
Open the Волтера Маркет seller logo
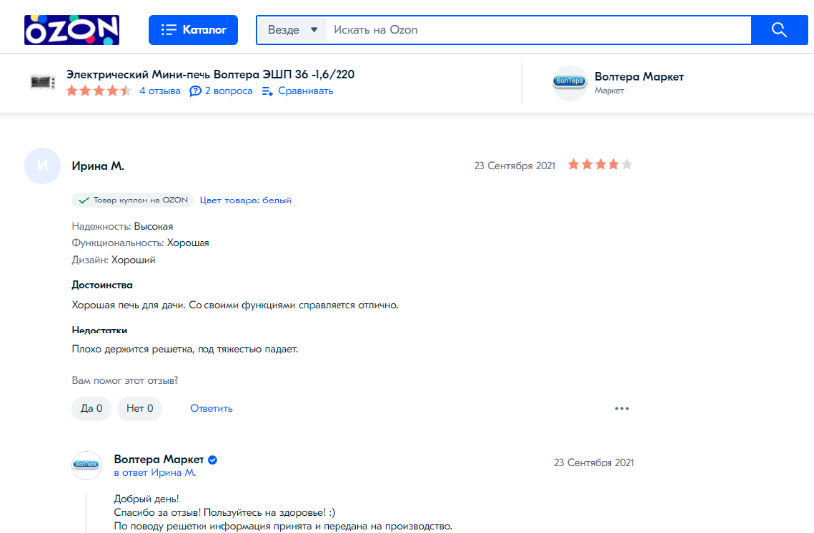(570, 83)
